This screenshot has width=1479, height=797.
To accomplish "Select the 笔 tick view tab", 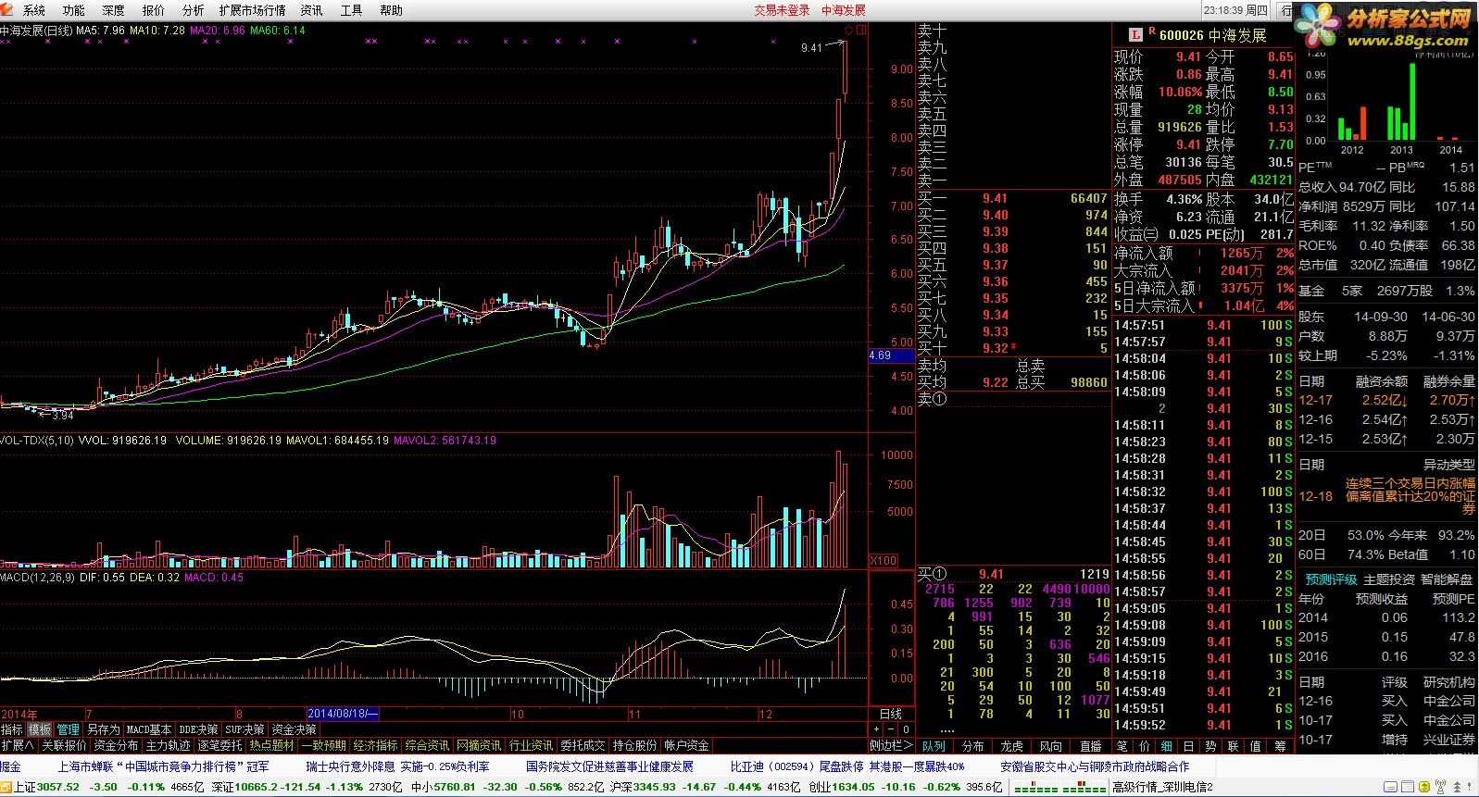I will (x=1122, y=745).
